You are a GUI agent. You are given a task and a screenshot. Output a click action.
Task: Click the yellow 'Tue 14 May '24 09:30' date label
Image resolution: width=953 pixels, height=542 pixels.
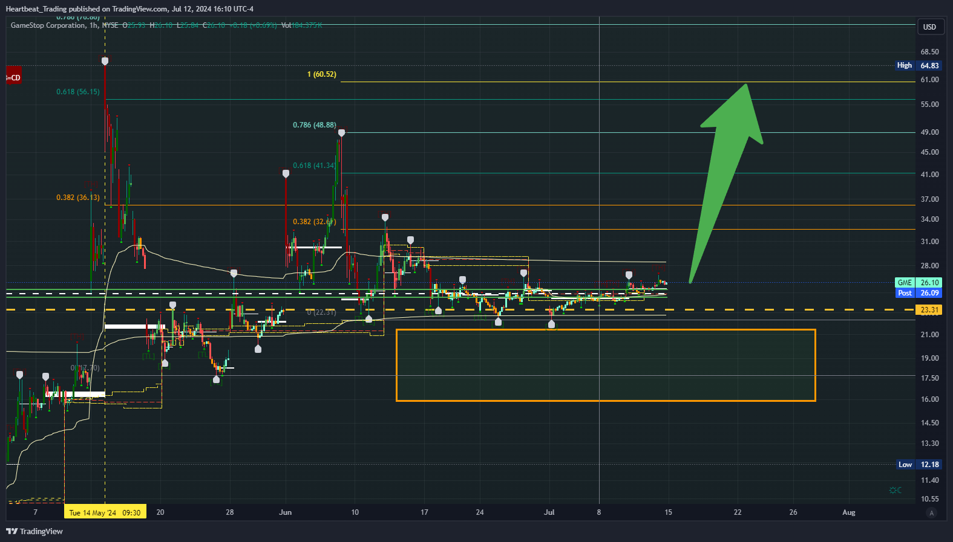[105, 512]
